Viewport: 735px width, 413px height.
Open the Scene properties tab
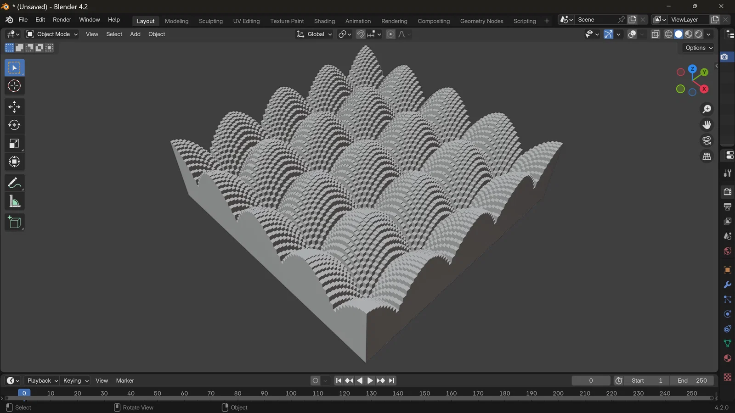pos(728,236)
